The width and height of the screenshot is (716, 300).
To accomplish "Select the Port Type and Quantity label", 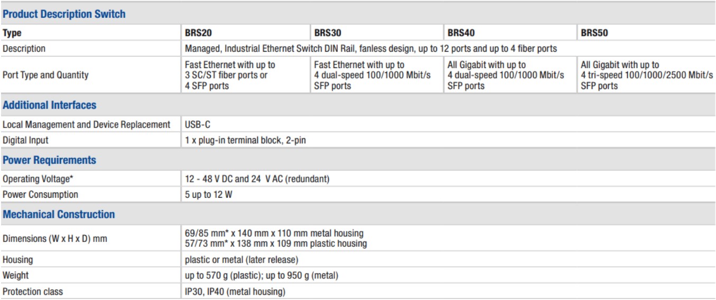I will coord(45,75).
